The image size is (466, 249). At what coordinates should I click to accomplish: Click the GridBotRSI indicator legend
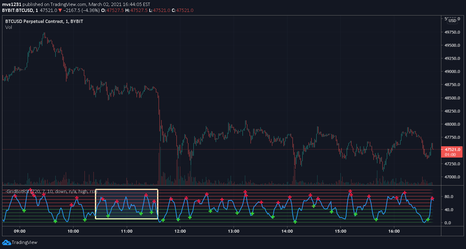tap(51, 192)
